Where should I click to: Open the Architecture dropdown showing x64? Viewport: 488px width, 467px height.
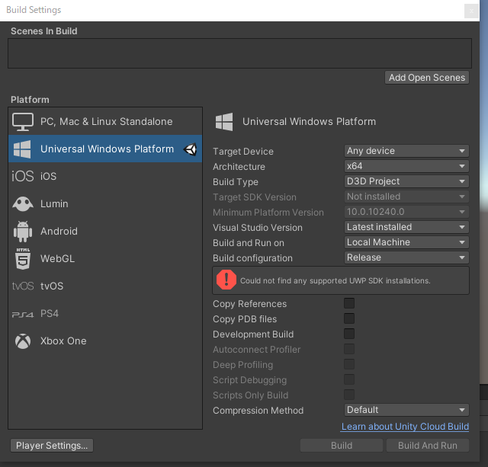(x=406, y=166)
